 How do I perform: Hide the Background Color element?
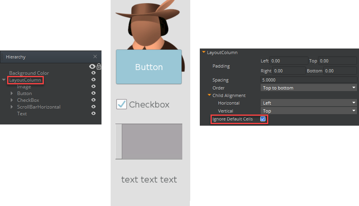[x=94, y=73]
